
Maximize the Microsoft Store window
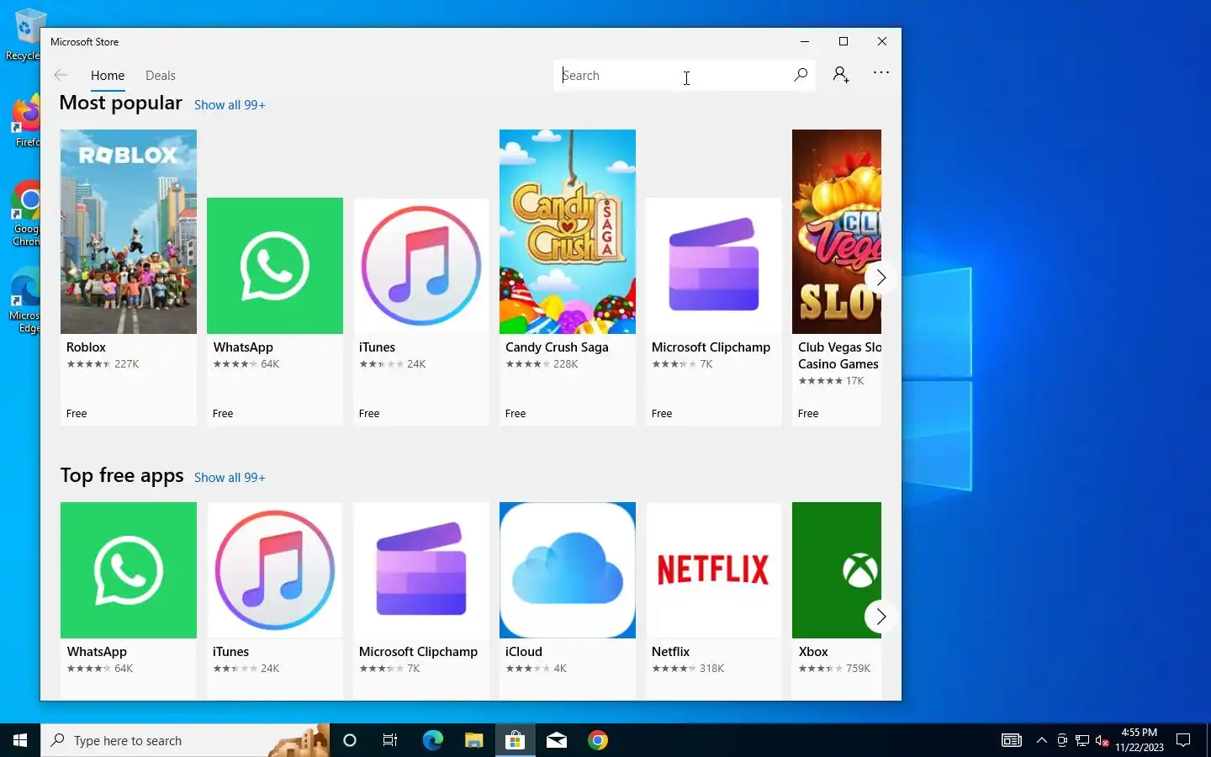[x=843, y=41]
